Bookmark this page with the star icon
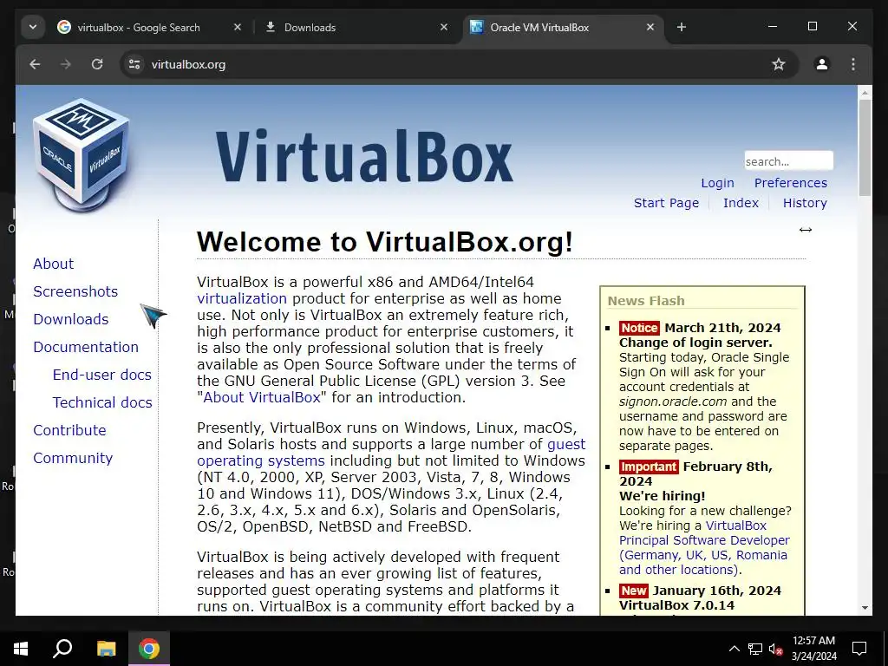 click(x=779, y=64)
